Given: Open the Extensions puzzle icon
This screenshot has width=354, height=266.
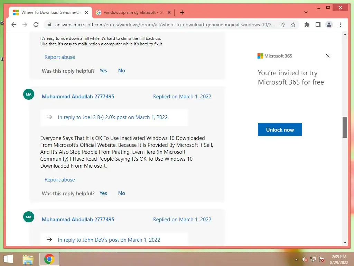Looking at the screenshot, I should (307, 25).
